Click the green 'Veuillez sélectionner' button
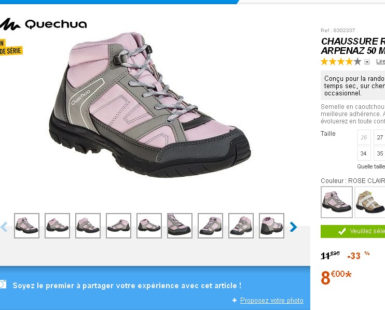The width and height of the screenshot is (385, 310). [353, 231]
